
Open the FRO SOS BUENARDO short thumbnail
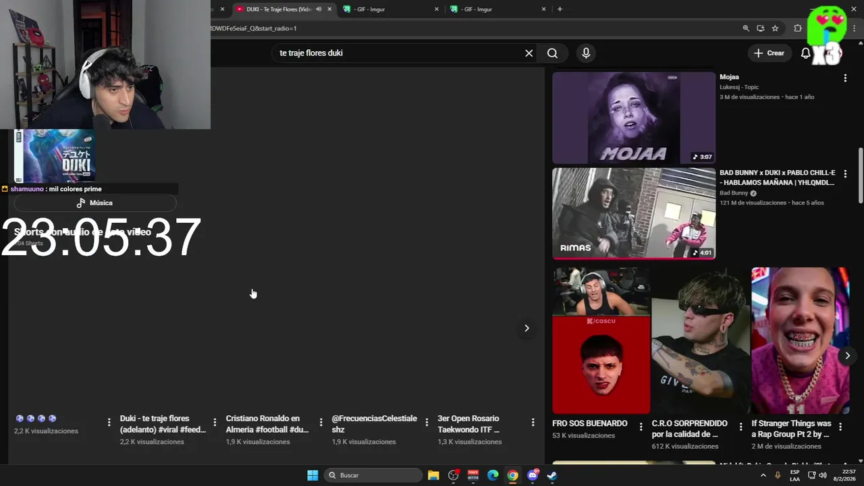[601, 340]
